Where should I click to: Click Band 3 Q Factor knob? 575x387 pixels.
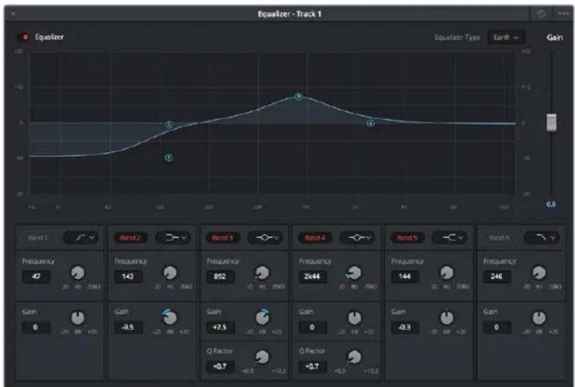pyautogui.click(x=262, y=357)
